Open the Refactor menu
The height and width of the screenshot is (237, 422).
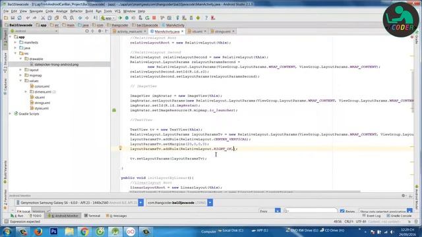click(76, 11)
